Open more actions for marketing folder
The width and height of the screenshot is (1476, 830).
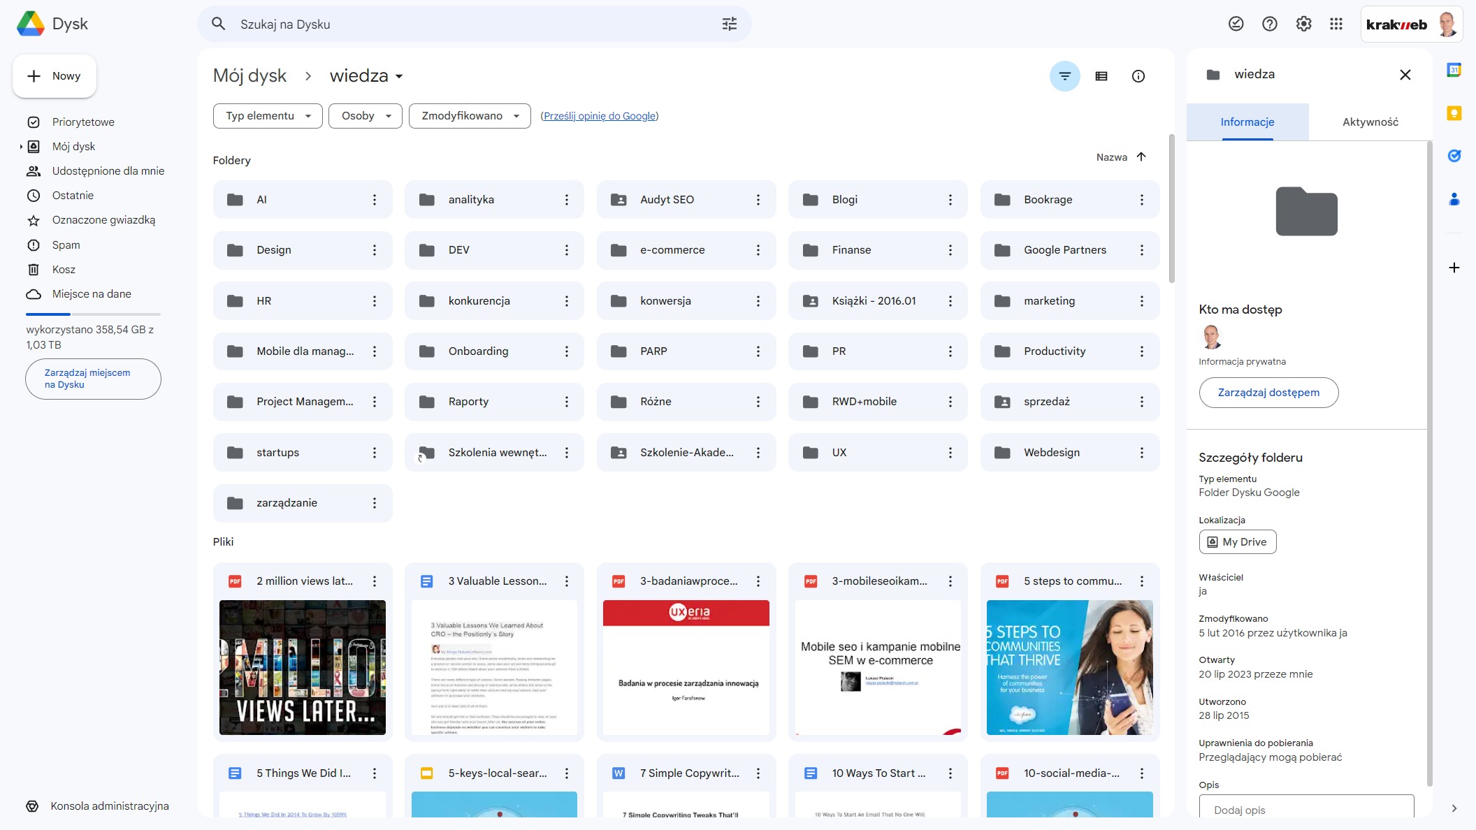coord(1142,301)
